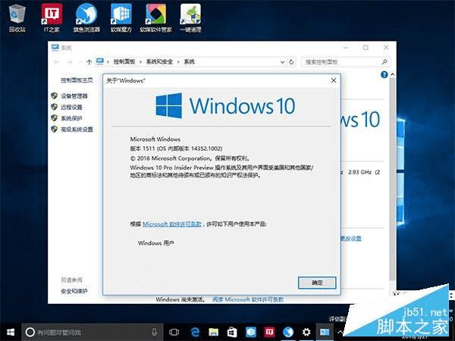Click the back arrow in System window
The image size is (455, 341).
pyautogui.click(x=57, y=62)
